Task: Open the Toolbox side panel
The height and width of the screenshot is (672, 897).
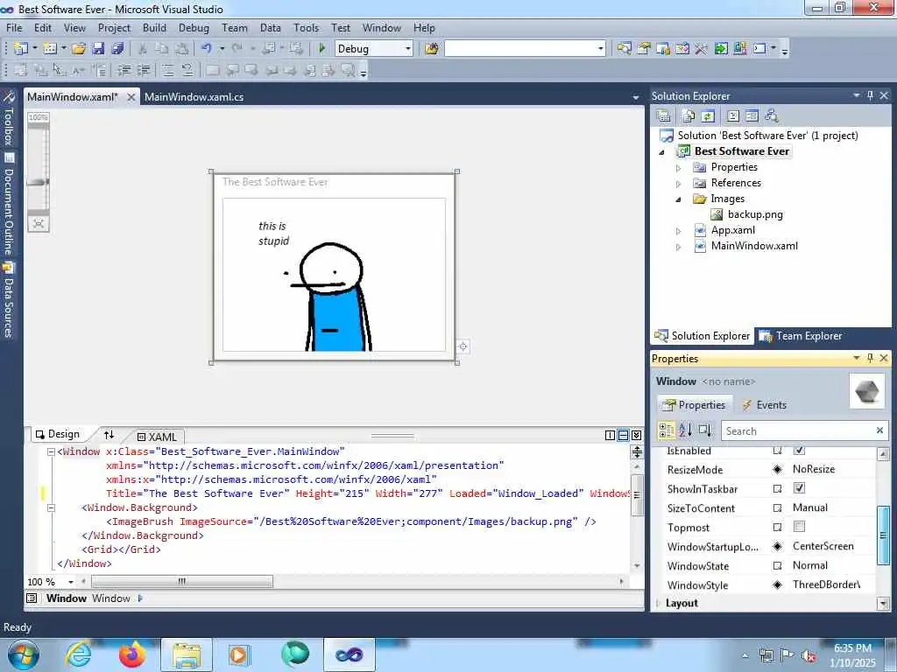Action: coord(9,119)
